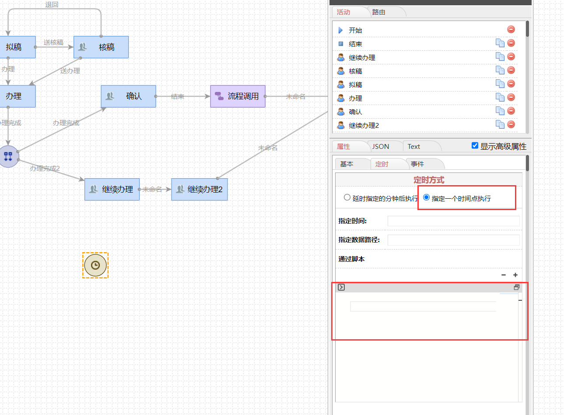564x415 pixels.
Task: Click the 流程调用 subprocess node
Action: coord(238,96)
